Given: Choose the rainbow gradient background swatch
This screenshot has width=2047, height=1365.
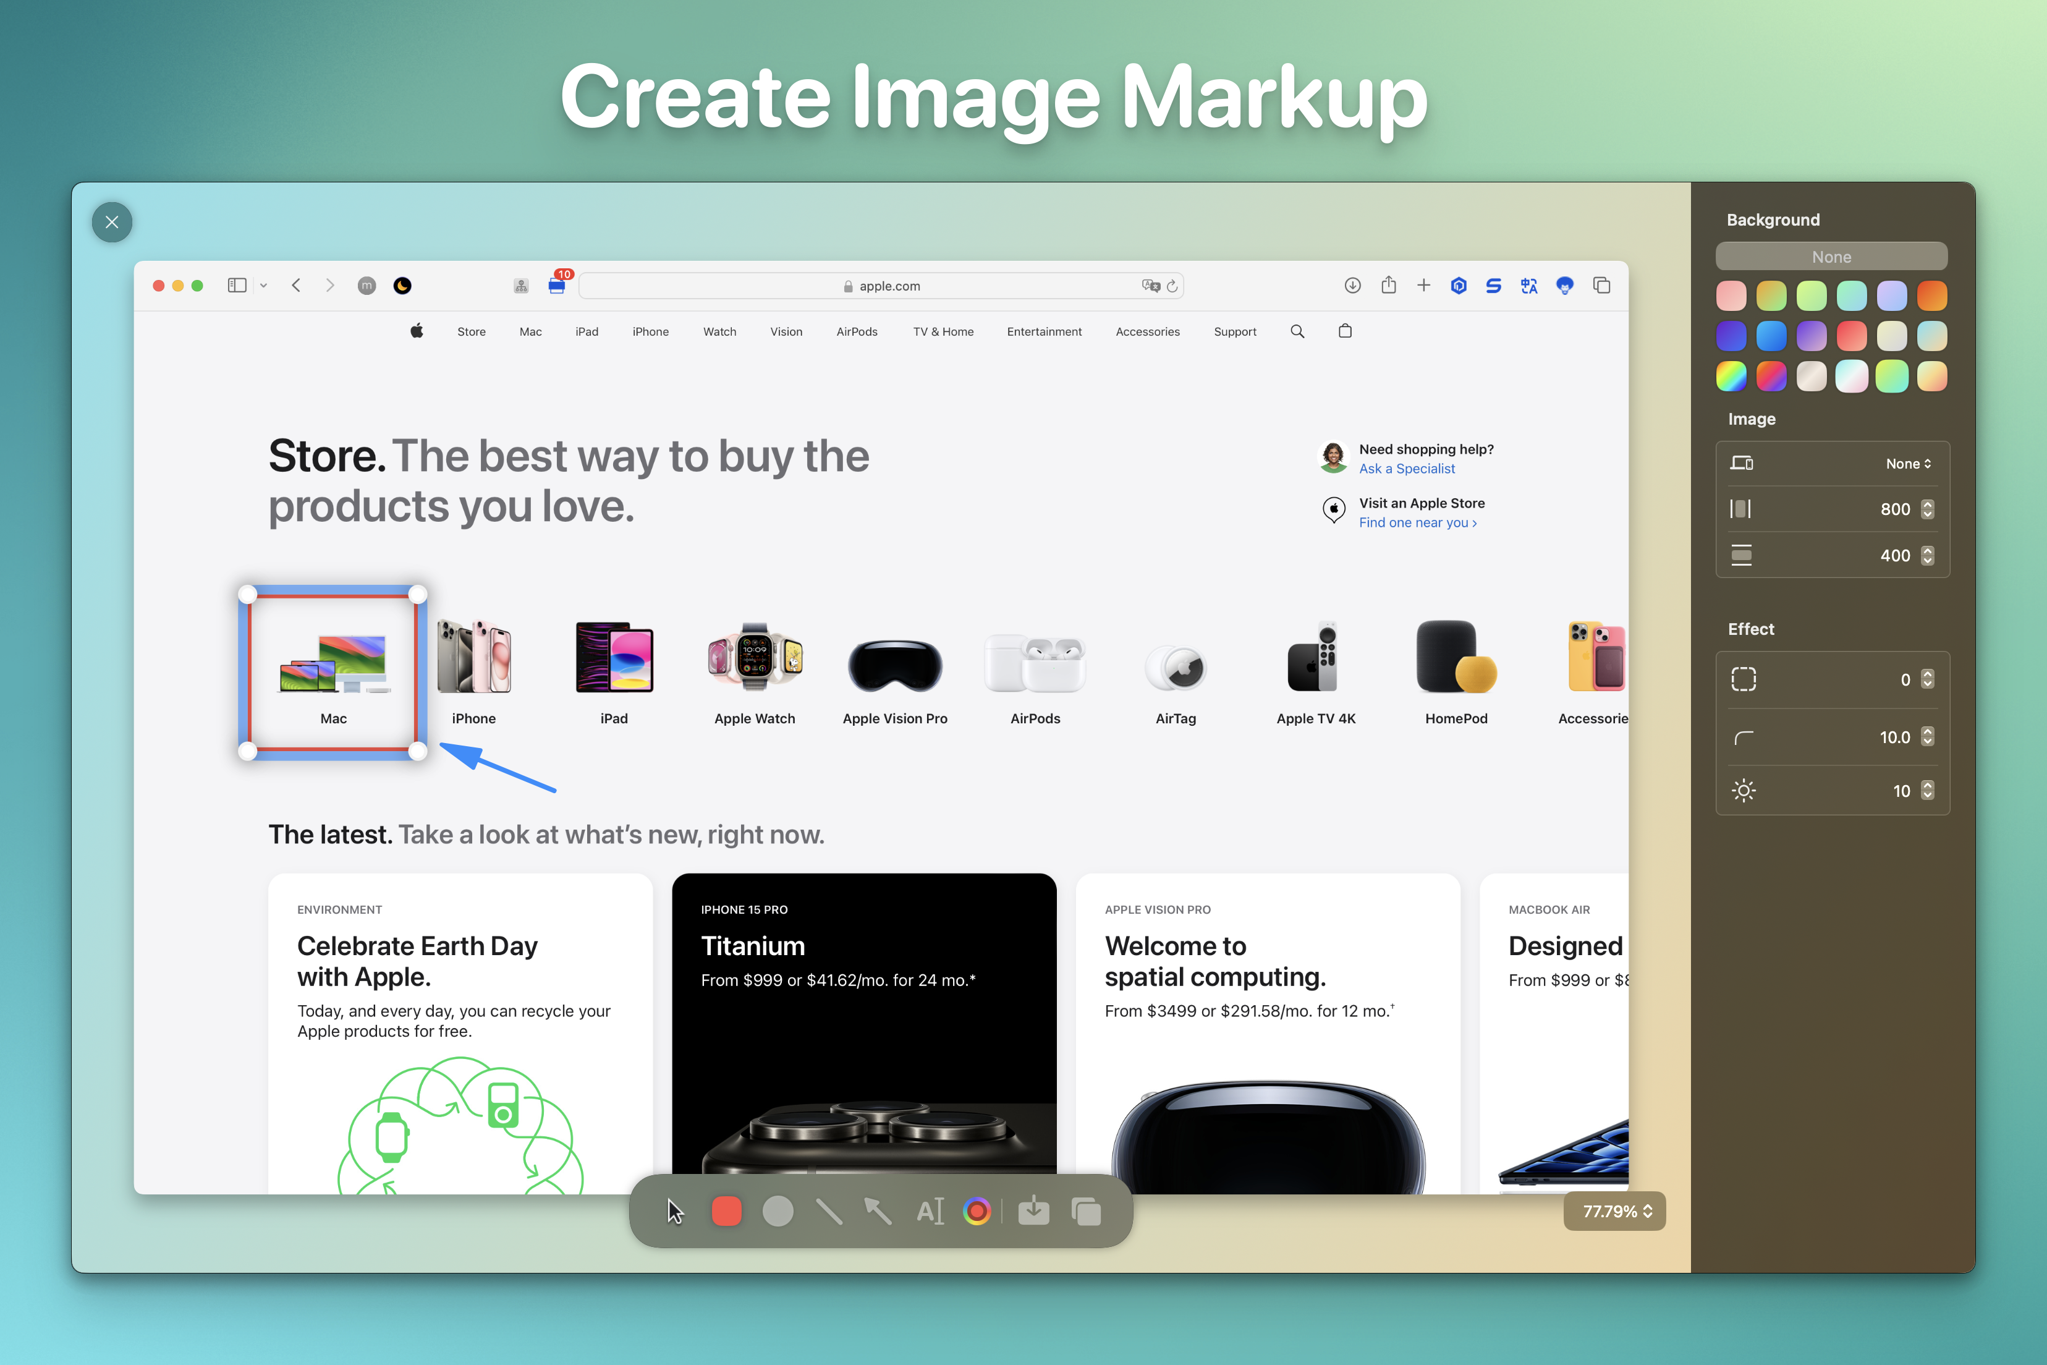Looking at the screenshot, I should click(x=1731, y=376).
